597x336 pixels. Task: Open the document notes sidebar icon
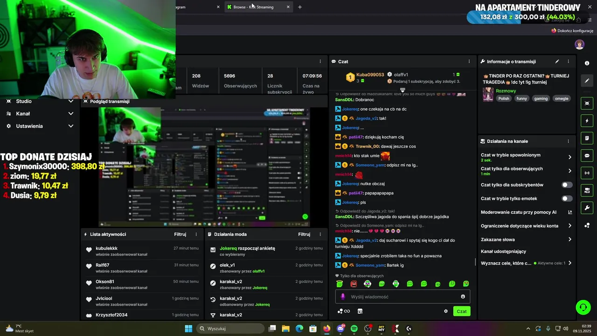[587, 138]
